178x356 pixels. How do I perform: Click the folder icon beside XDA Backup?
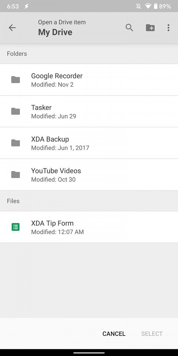[15, 143]
